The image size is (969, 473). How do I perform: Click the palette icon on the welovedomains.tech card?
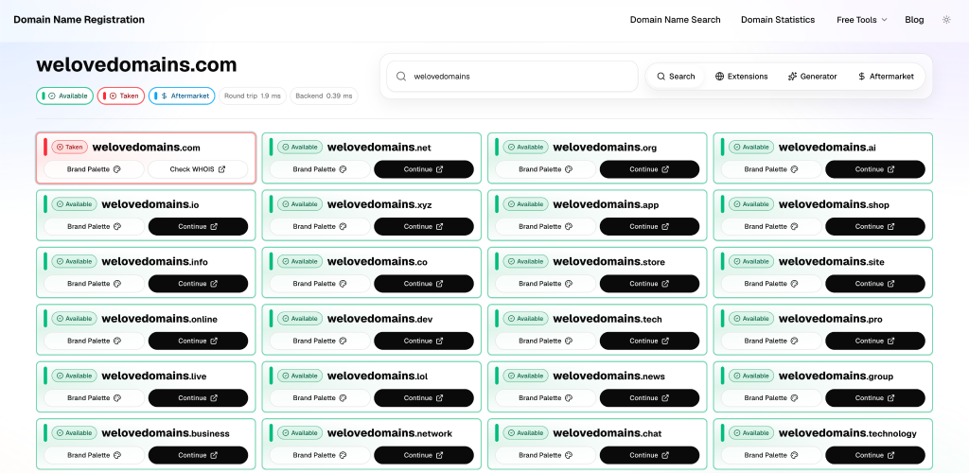pyautogui.click(x=569, y=341)
